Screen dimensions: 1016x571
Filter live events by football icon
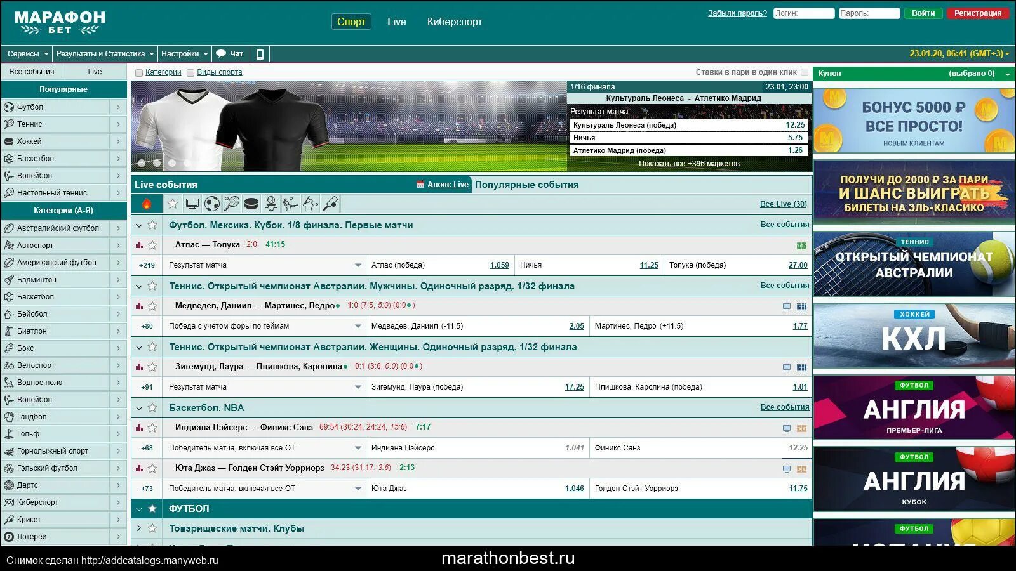(212, 204)
